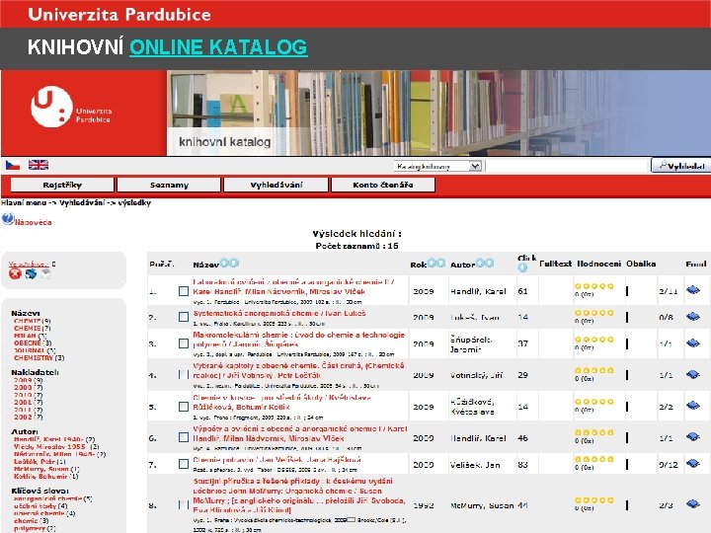Rate result row 1 using its stars
The height and width of the screenshot is (533, 711).
594,286
